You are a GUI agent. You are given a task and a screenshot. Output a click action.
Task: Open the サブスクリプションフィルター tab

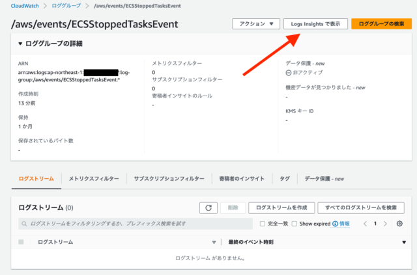169,179
